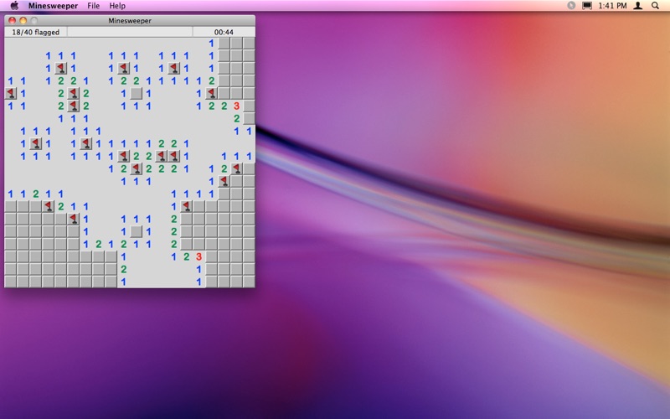Click the display icon in the menu bar

tap(587, 6)
